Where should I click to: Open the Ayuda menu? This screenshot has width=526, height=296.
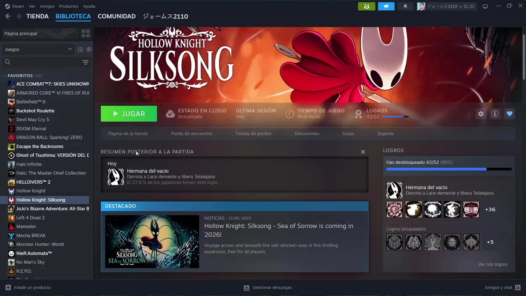[x=89, y=6]
